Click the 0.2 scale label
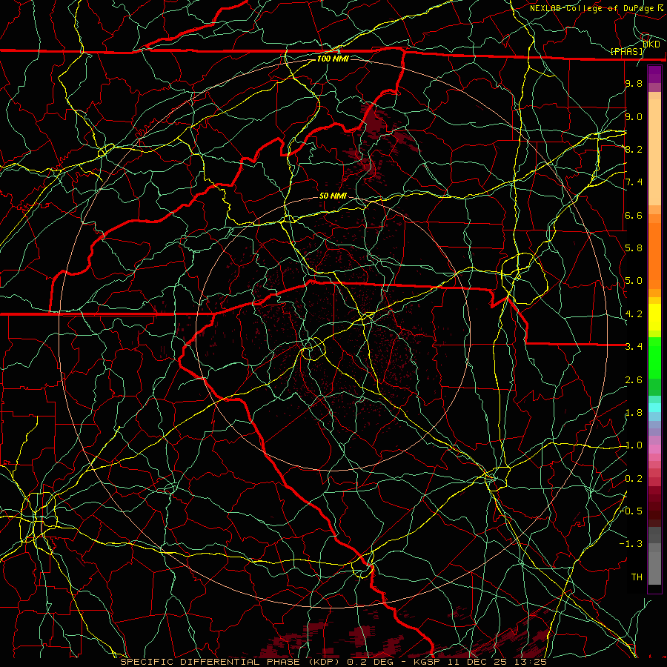This screenshot has width=667, height=667. pyautogui.click(x=634, y=479)
